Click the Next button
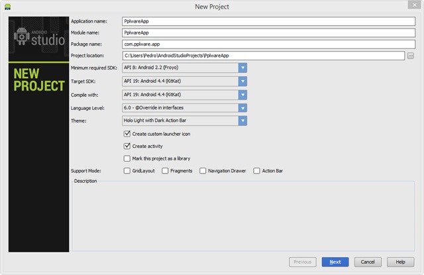This screenshot has width=424, height=275. (x=335, y=262)
